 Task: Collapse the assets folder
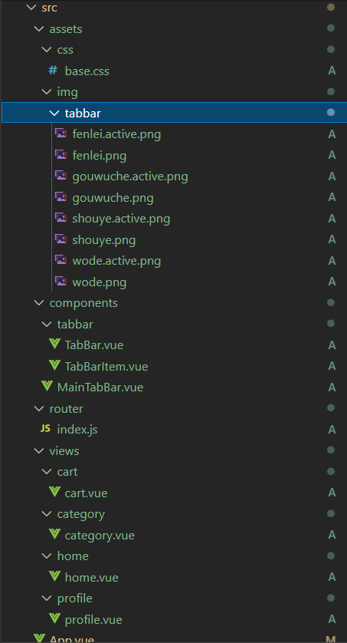39,29
